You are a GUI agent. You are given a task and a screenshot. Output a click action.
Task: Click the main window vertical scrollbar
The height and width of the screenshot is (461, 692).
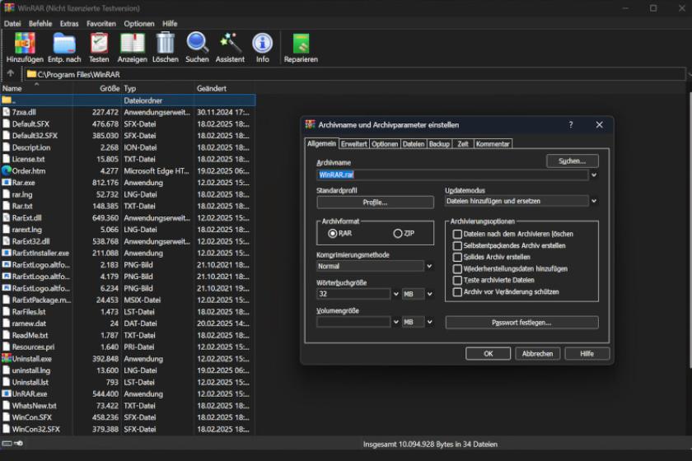click(x=690, y=230)
